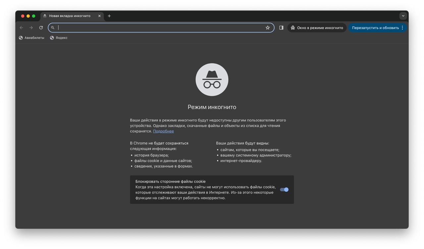The height and width of the screenshot is (249, 424).
Task: Disable third-party cookie blocking toggle
Action: [x=284, y=190]
